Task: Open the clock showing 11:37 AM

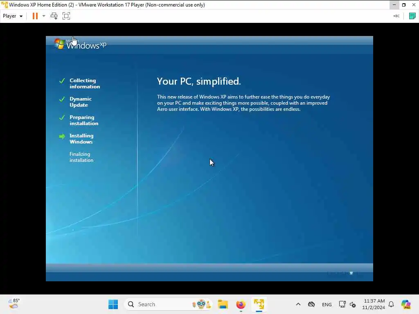Action: tap(374, 304)
